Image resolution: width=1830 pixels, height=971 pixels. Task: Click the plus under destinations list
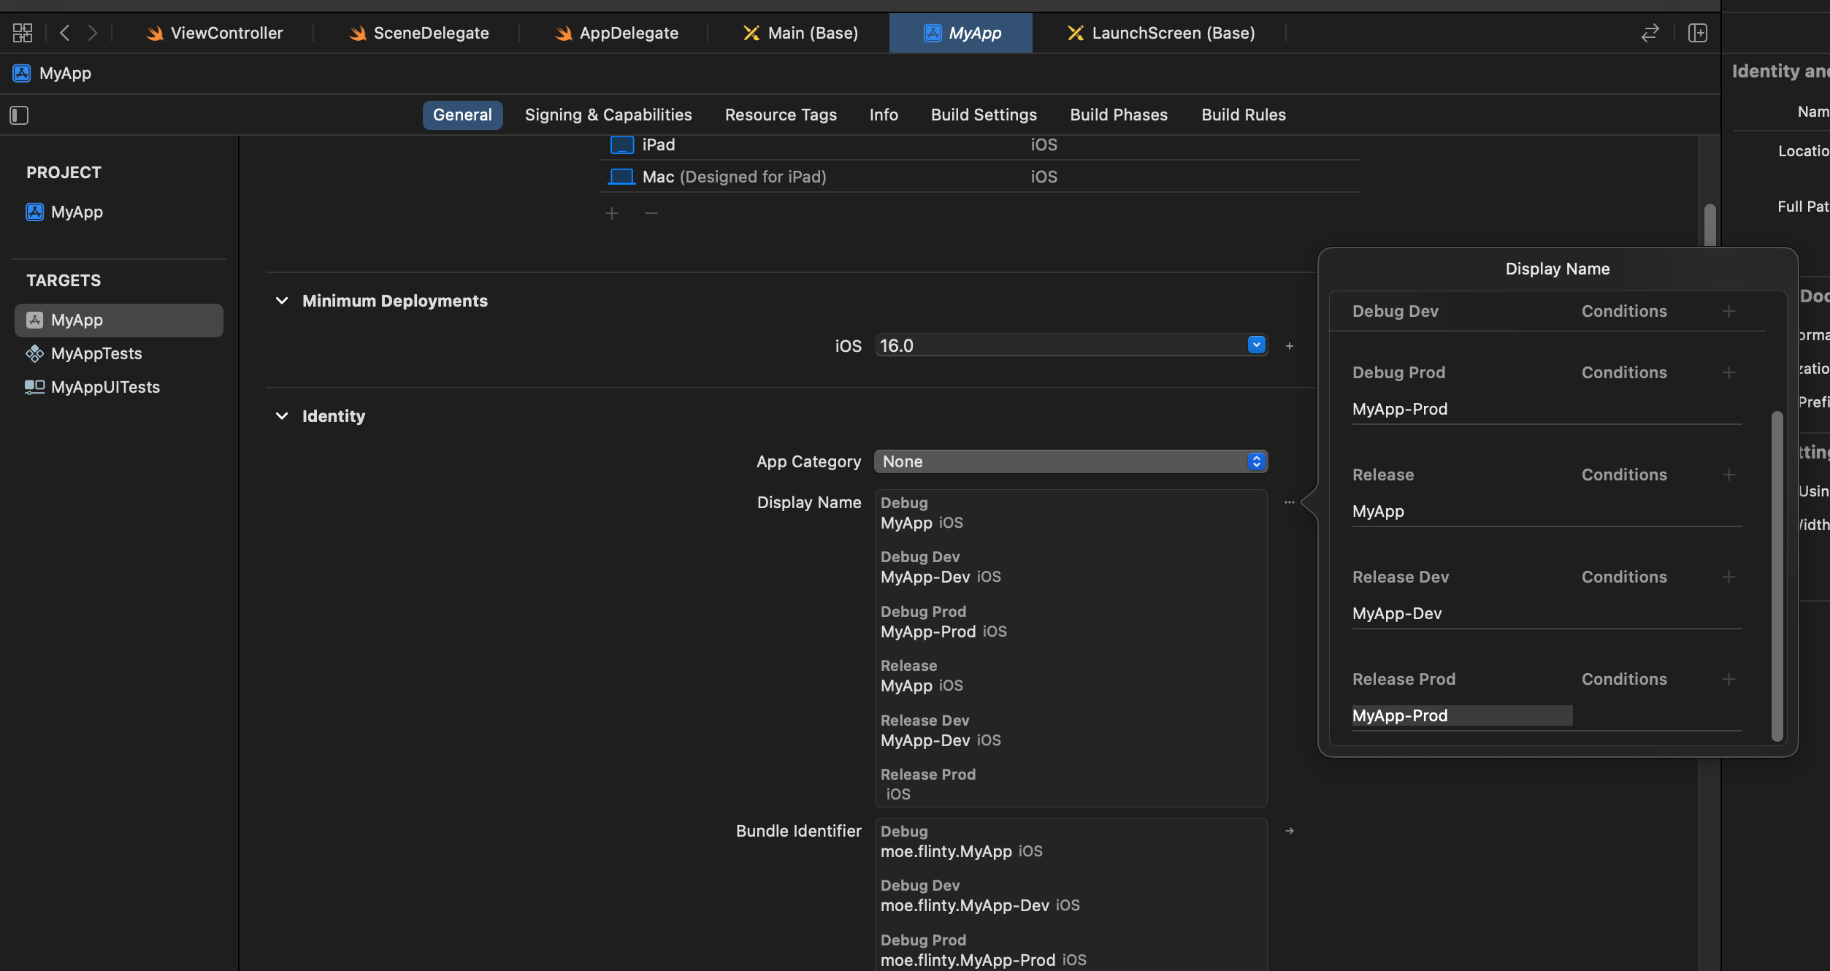[612, 213]
